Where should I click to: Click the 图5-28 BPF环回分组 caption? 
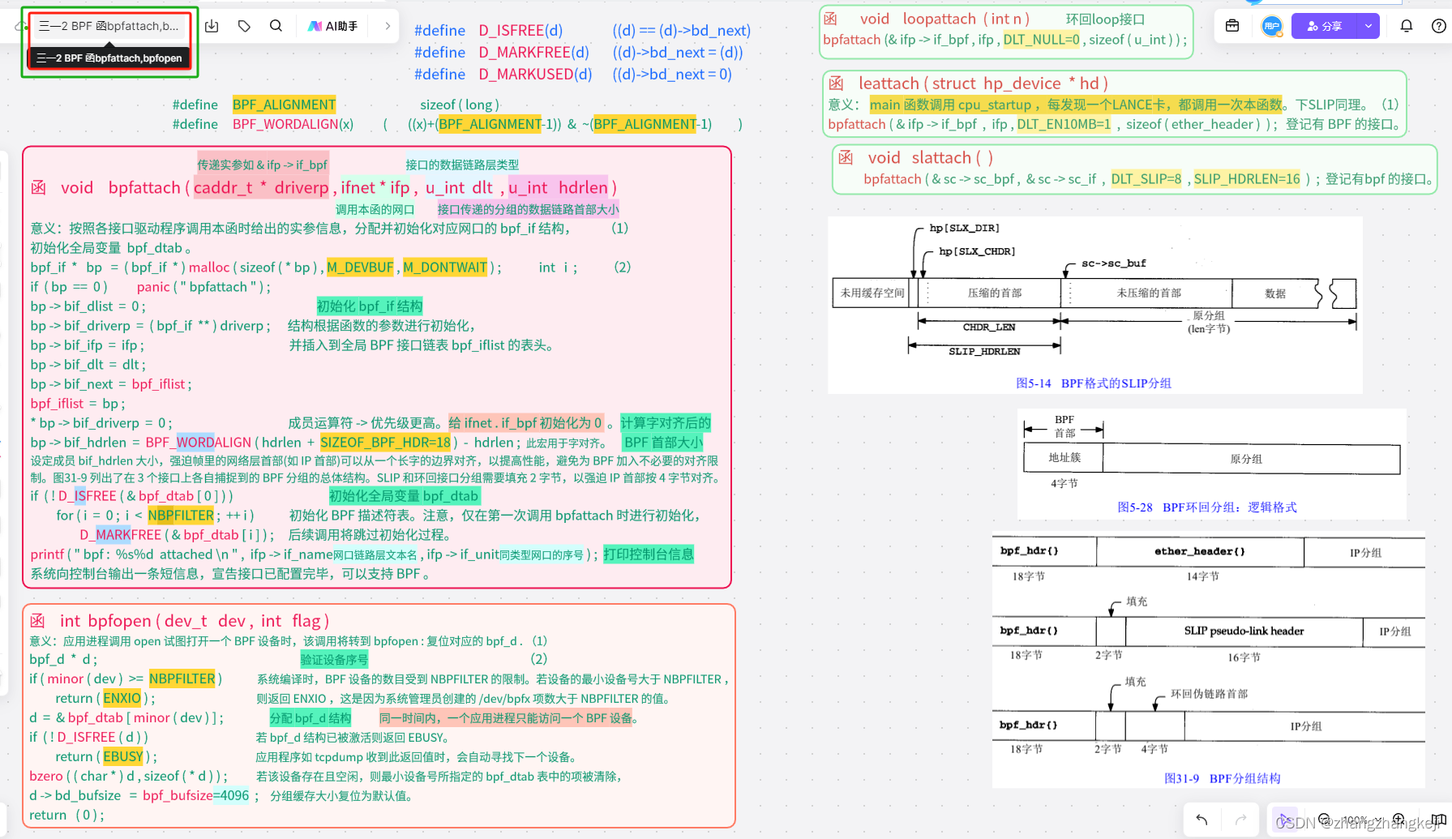1206,507
